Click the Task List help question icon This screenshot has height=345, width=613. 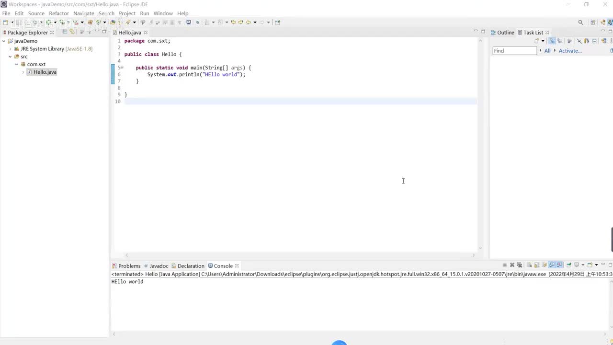611,50
